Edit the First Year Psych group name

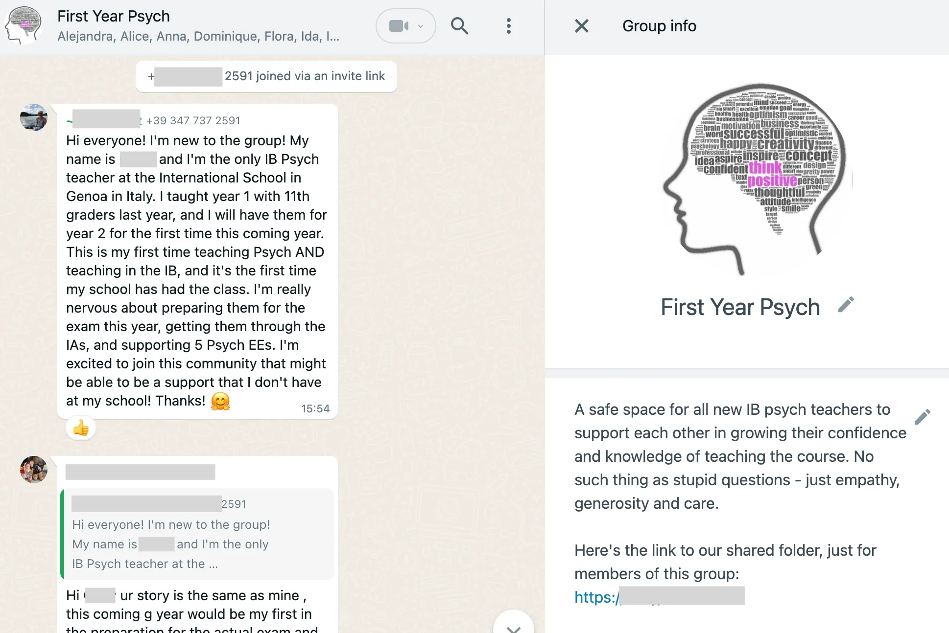846,305
